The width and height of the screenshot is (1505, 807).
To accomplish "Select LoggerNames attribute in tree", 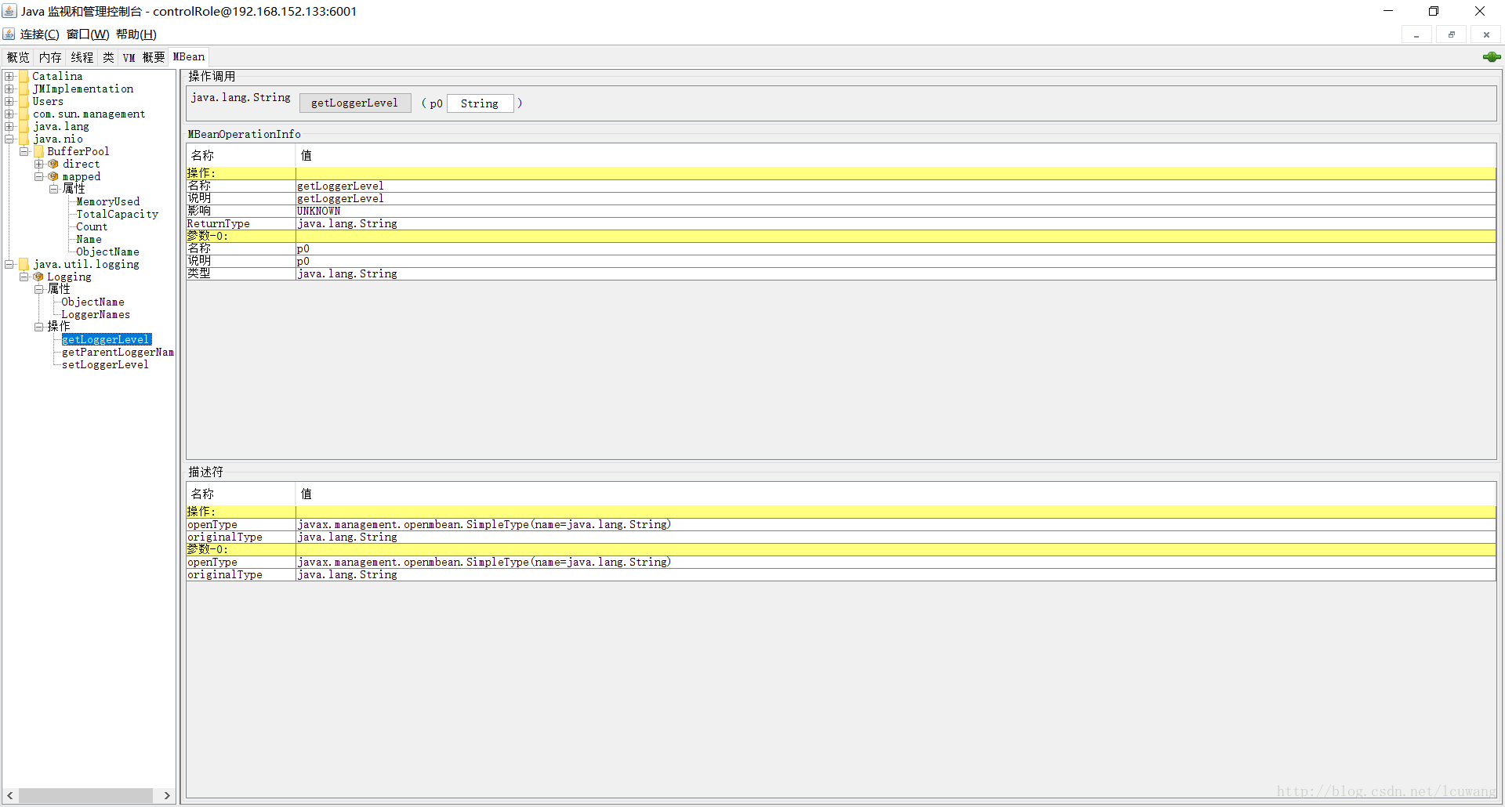I will pyautogui.click(x=96, y=314).
